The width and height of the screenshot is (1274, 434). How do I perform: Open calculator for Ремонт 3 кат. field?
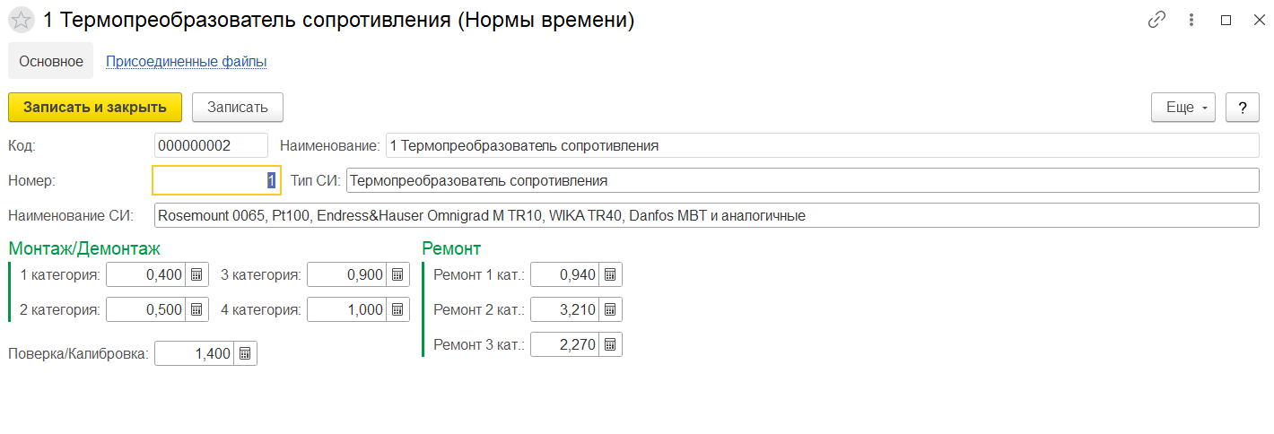pyautogui.click(x=610, y=344)
